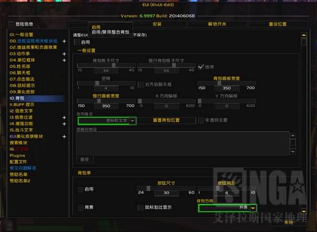317x232 pixels.
Task: Select 11.BUFF 提示 in the sidebar
Action: pos(22,105)
